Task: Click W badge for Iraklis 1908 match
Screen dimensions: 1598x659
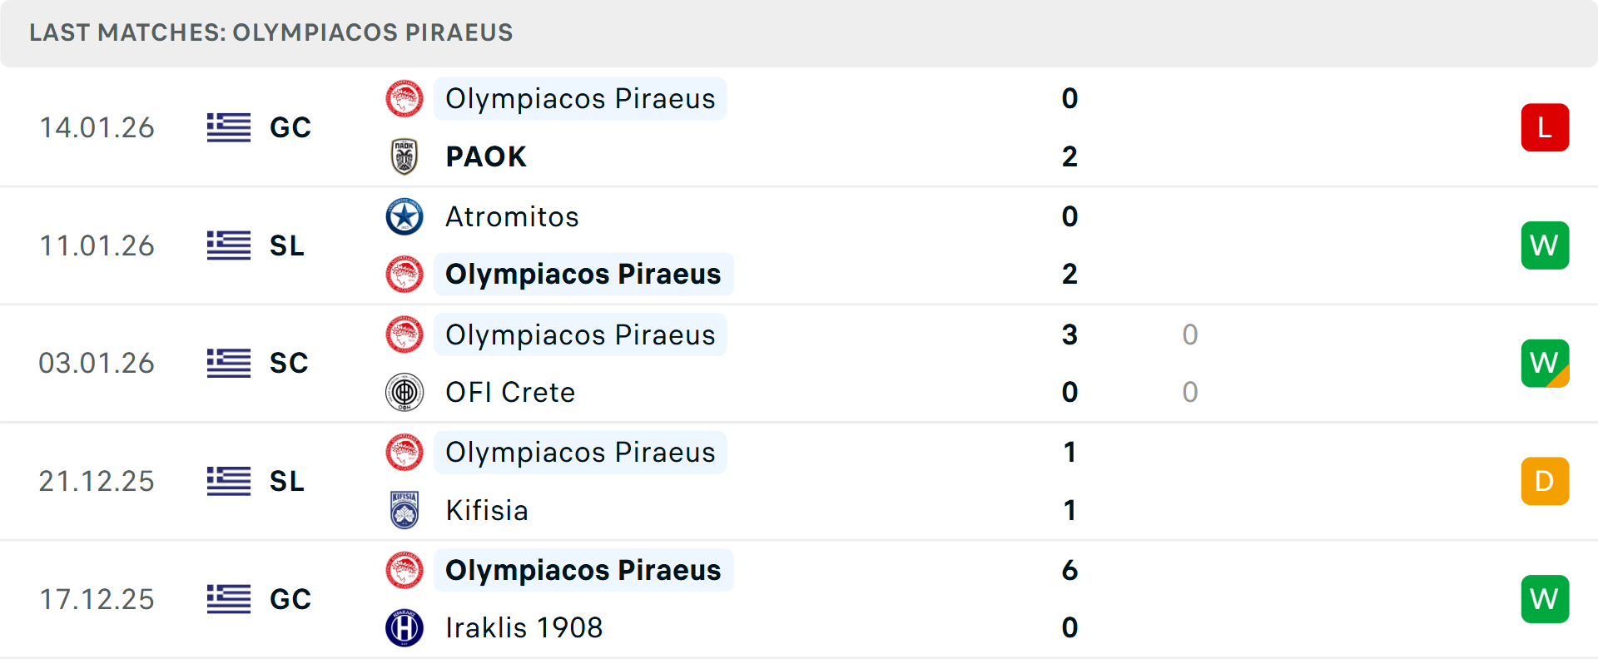Action: click(x=1545, y=599)
